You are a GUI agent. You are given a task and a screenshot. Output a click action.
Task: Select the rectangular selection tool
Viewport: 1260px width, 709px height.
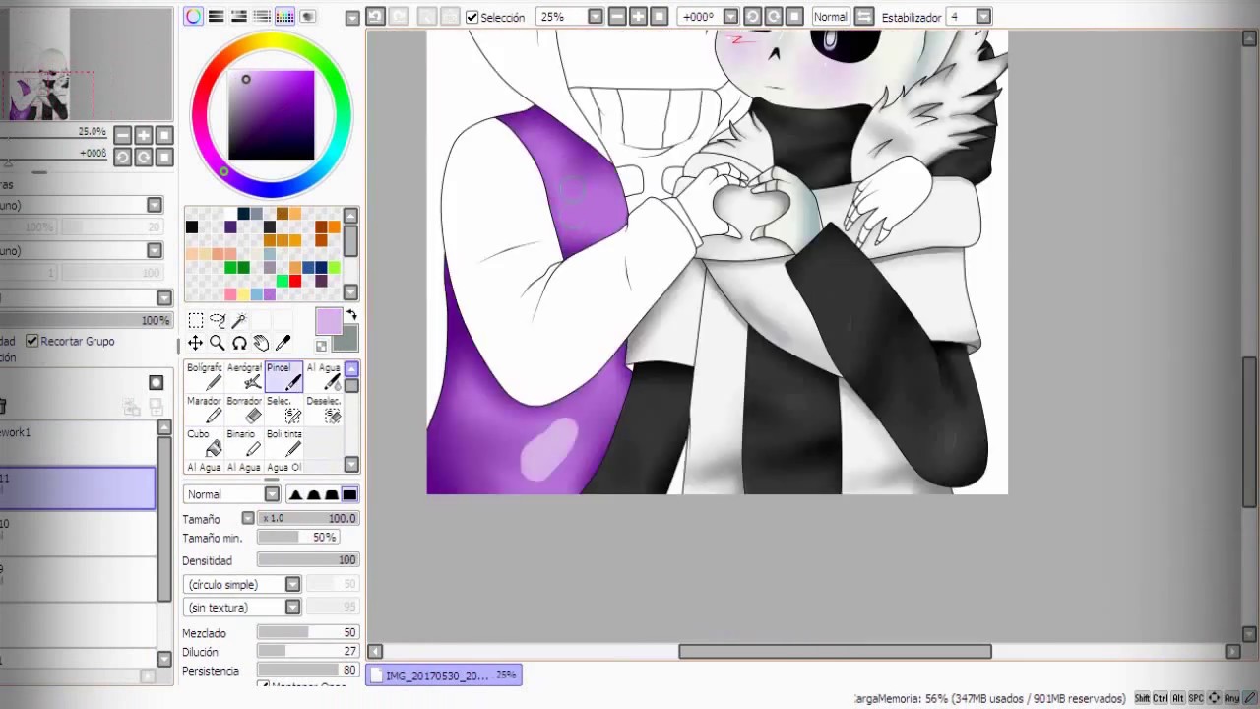point(196,320)
